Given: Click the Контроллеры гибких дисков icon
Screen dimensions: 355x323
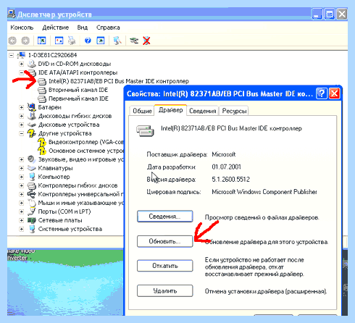Looking at the screenshot, I should (x=32, y=185).
